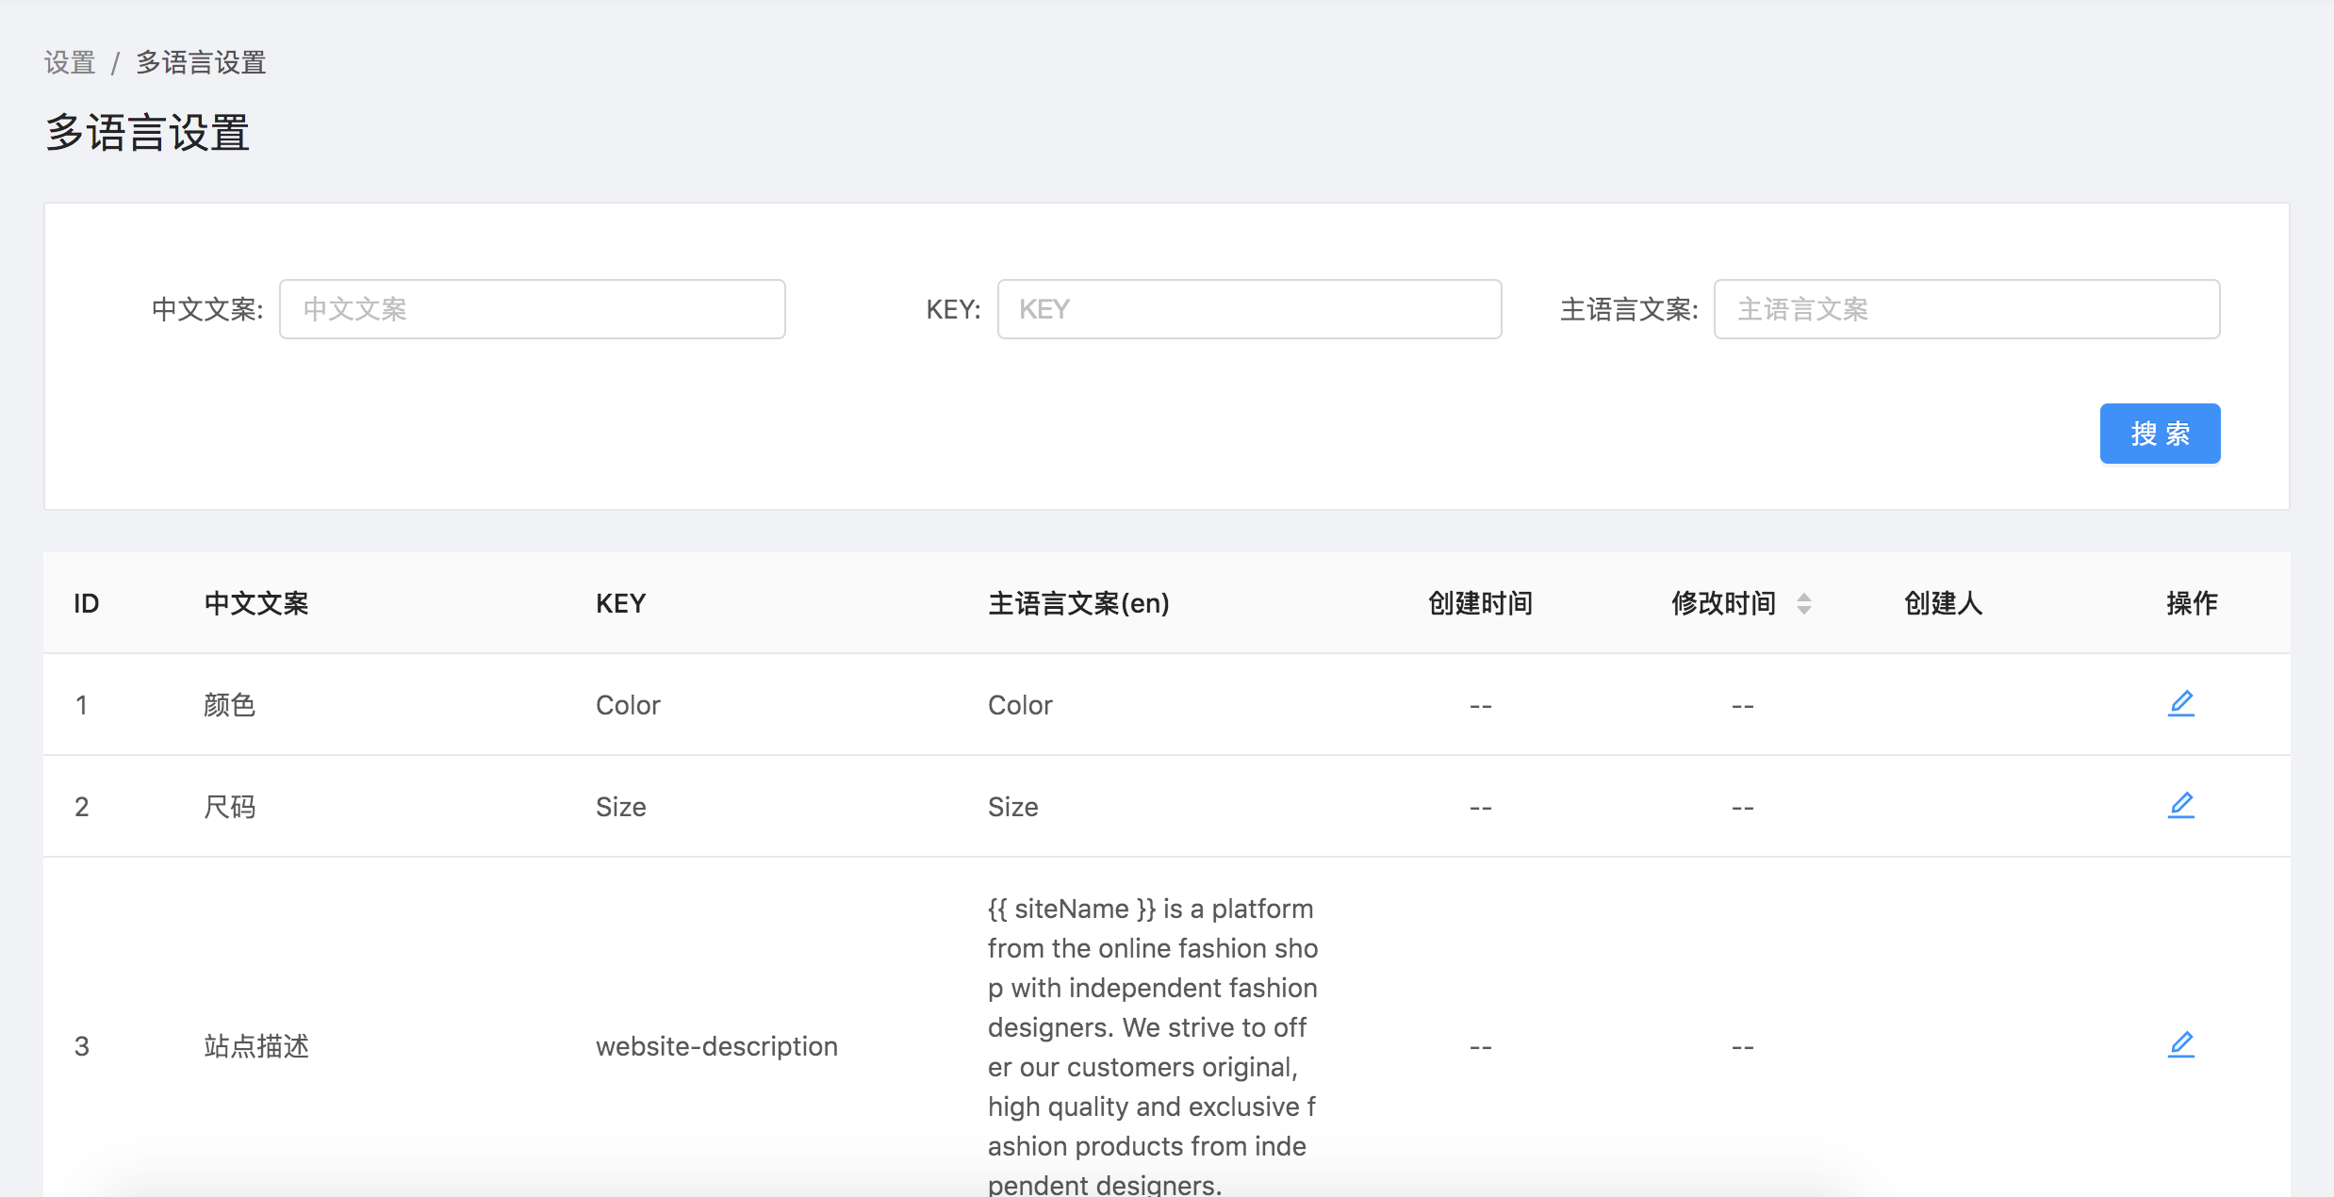Viewport: 2334px width, 1197px height.
Task: Click the 创建人 column header
Action: [1943, 603]
